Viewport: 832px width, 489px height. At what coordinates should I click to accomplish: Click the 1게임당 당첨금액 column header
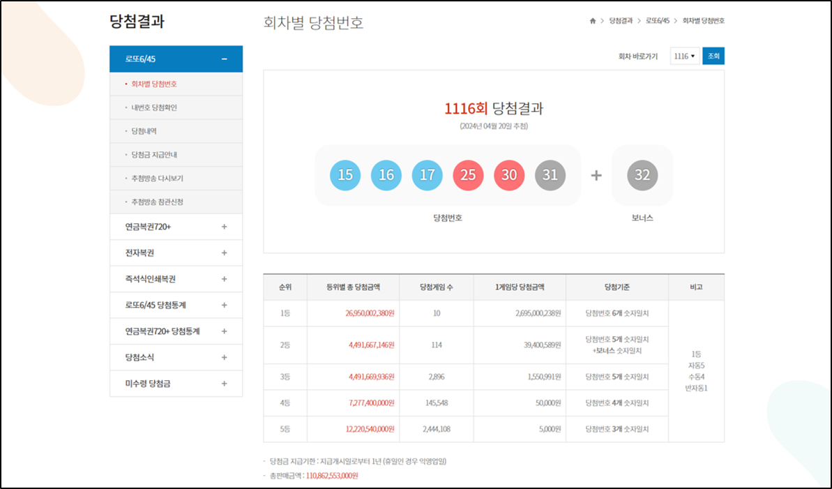click(x=520, y=287)
